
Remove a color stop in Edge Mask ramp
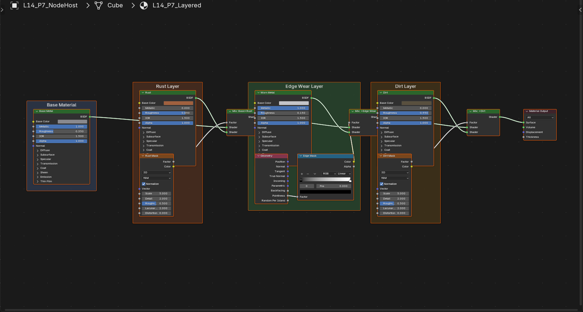[308, 174]
